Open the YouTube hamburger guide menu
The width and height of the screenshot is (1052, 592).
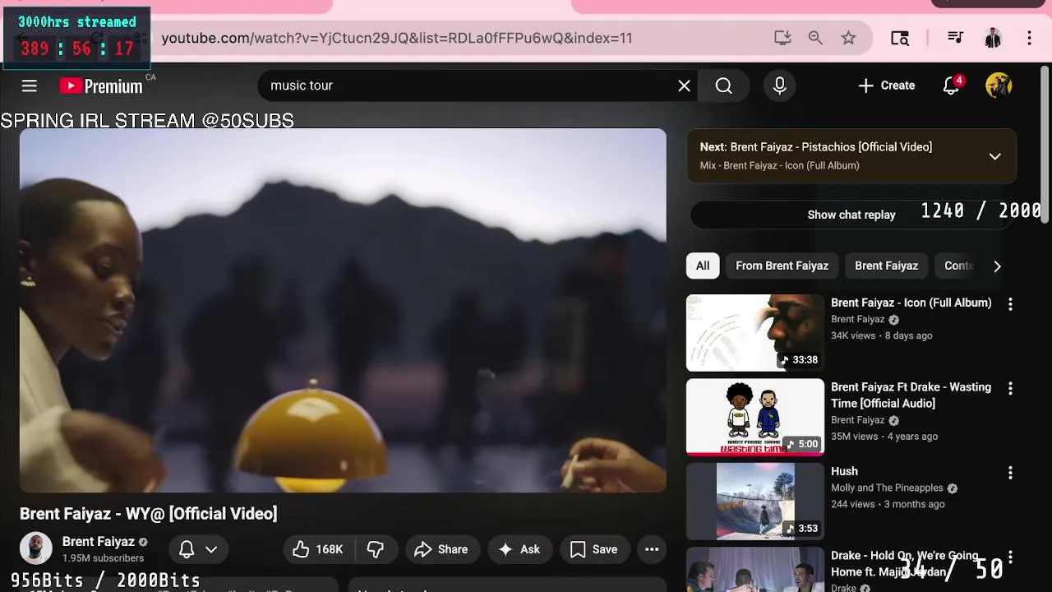[x=30, y=86]
